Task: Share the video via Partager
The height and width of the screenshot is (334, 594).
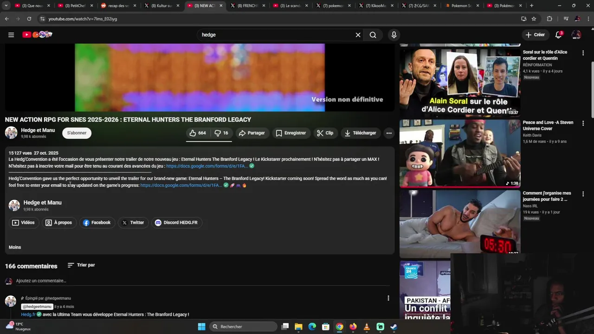Action: (252, 133)
